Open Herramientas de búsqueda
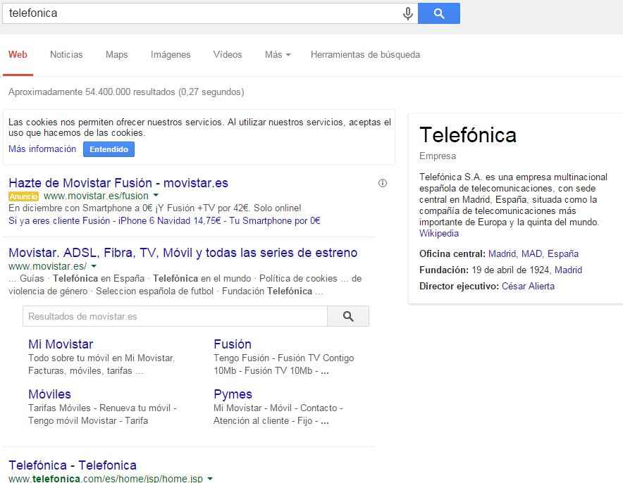623x483 pixels. [x=365, y=55]
